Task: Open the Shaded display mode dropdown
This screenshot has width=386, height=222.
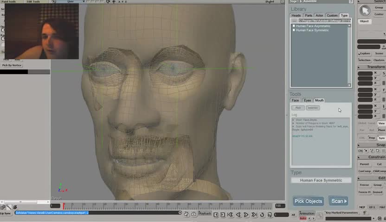Action: coord(270,1)
